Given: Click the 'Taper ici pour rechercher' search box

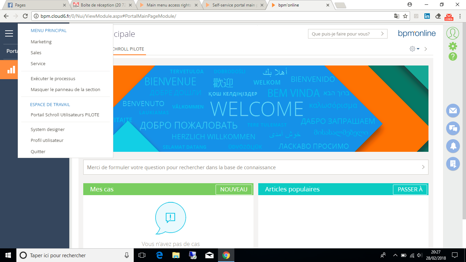Looking at the screenshot, I should [75, 255].
